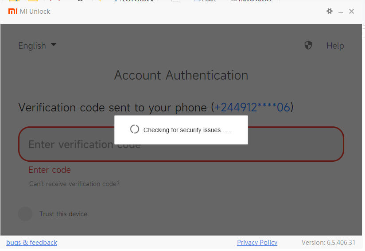365x251 pixels.
Task: Click the loading spinner icon
Action: [x=135, y=129]
